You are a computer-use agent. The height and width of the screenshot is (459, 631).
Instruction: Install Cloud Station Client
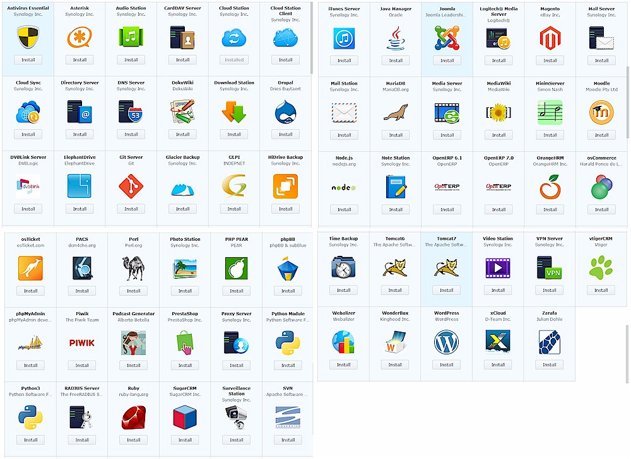(286, 60)
